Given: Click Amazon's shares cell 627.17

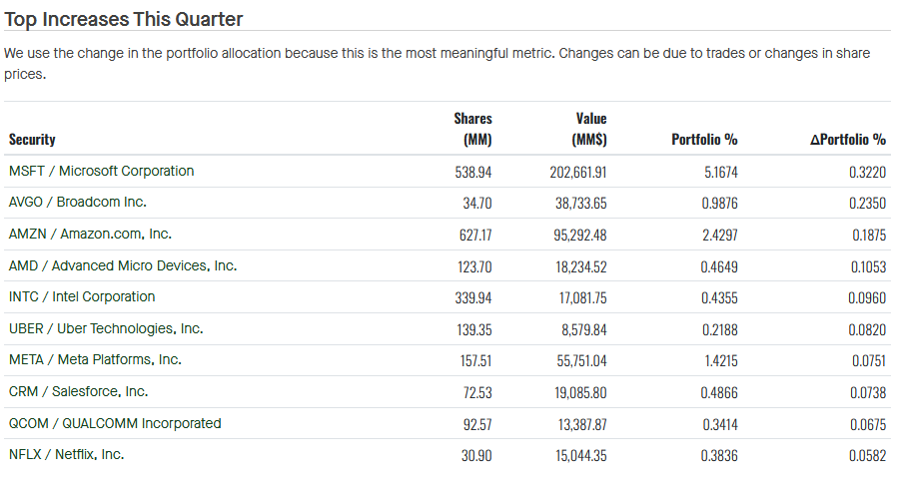Looking at the screenshot, I should point(472,235).
